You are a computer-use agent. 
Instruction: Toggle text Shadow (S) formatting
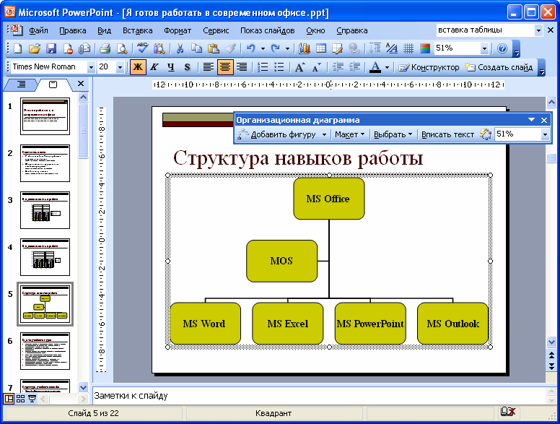click(187, 67)
